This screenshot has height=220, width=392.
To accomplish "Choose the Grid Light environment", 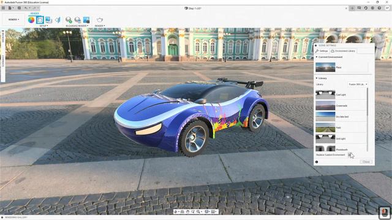I will coord(341,139).
